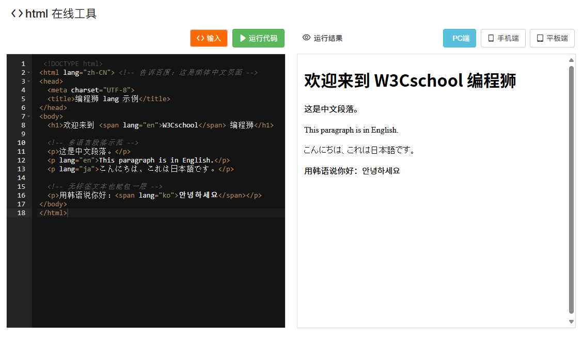Image resolution: width=583 pixels, height=340 pixels.
Task: Click the code brackets logo icon
Action: coord(17,14)
